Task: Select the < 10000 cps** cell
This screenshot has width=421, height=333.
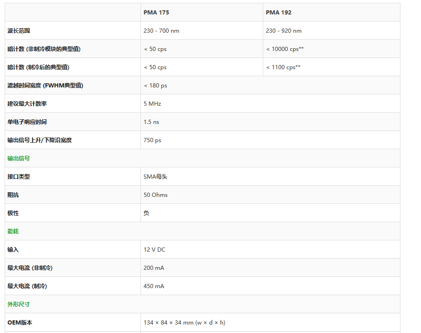Action: (x=285, y=49)
